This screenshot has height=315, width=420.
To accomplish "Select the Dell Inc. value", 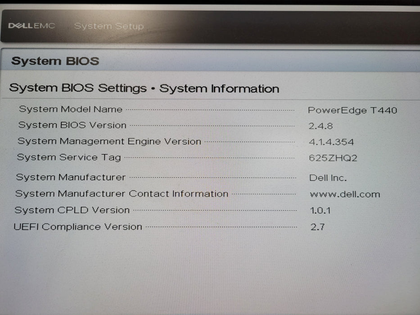I will [328, 178].
